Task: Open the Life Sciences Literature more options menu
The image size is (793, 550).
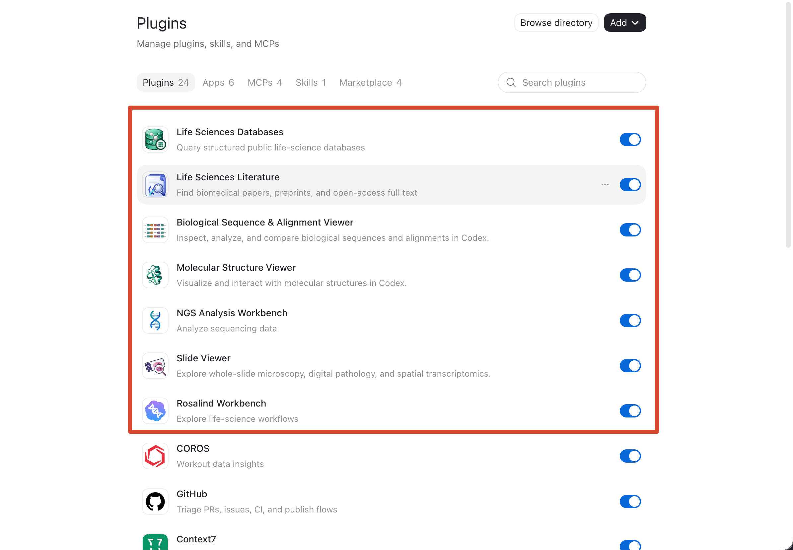Action: tap(605, 185)
